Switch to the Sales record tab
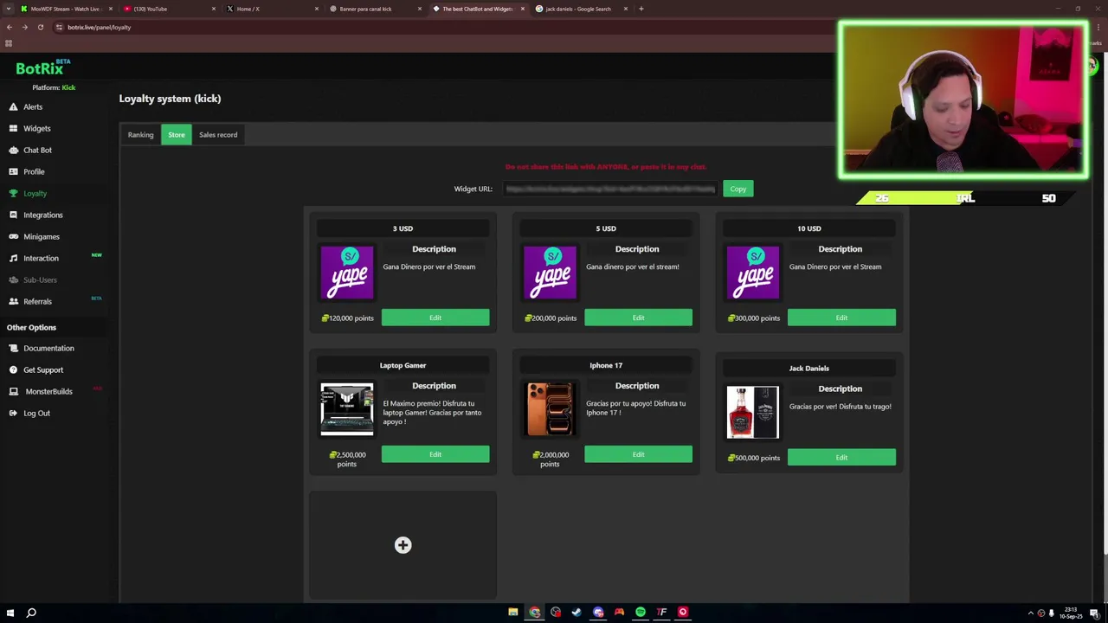 [218, 135]
